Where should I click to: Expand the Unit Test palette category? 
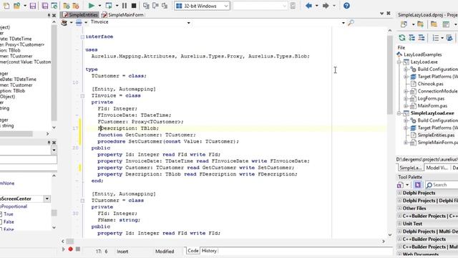pos(399,224)
